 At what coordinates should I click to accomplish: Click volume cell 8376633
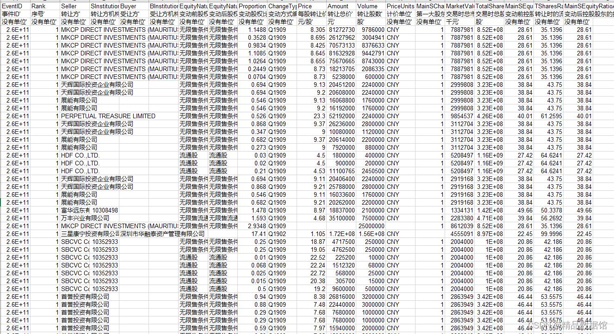(x=371, y=45)
